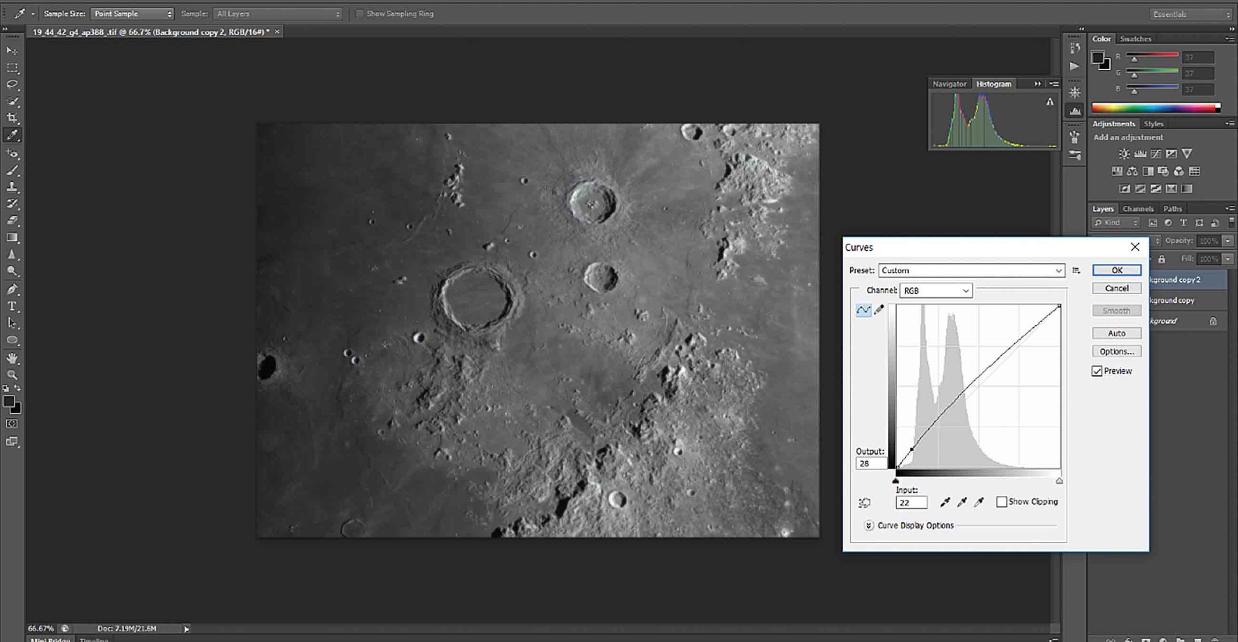This screenshot has height=642, width=1238.
Task: Select the Crop tool in toolbar
Action: coord(12,118)
